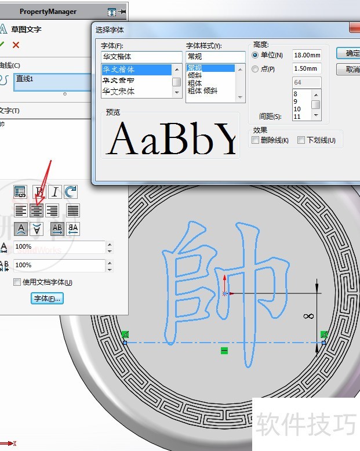Decrease the spacing 100% spinner
This screenshot has width=360, height=451.
110,270
